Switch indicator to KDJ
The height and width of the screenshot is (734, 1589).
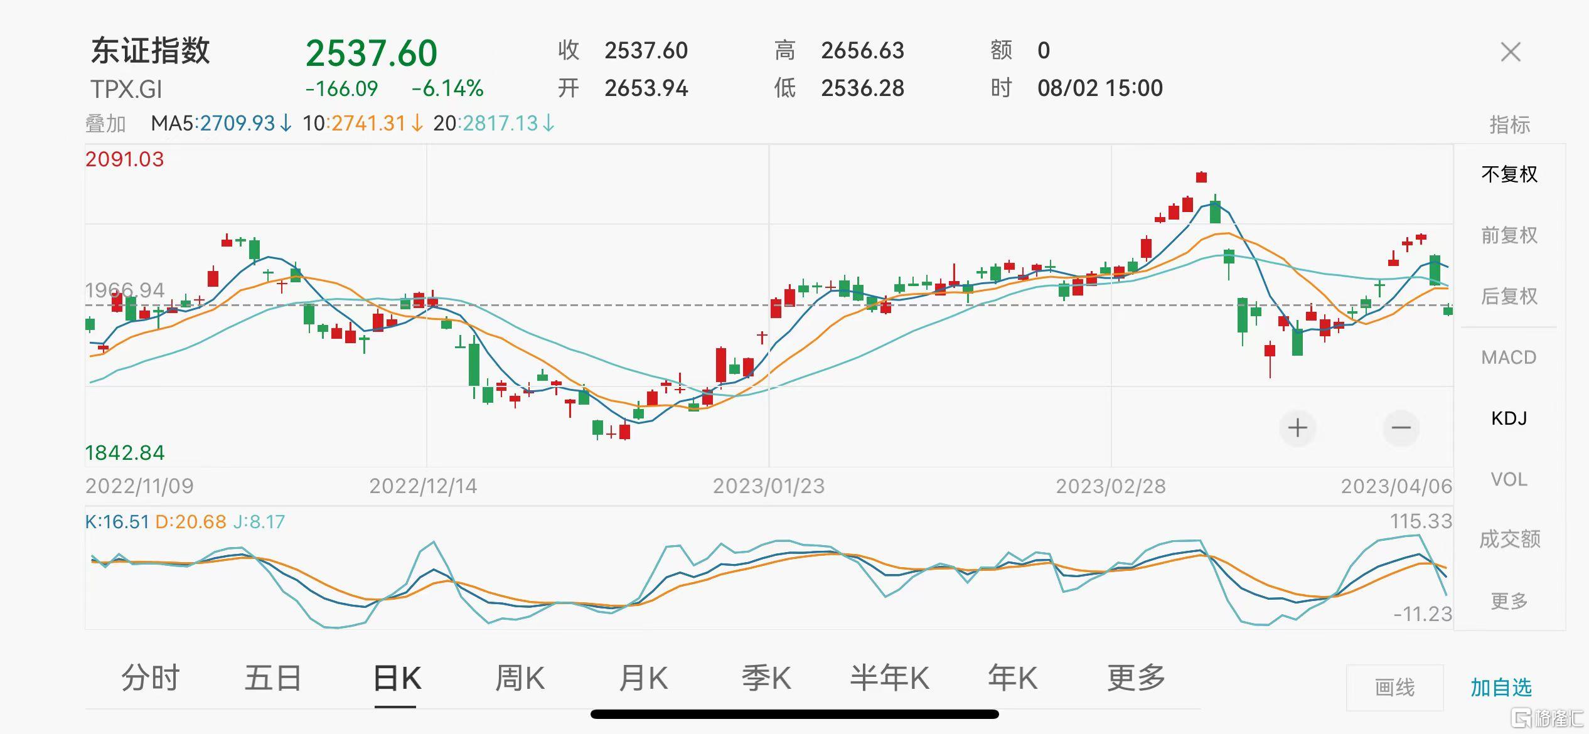[1509, 418]
